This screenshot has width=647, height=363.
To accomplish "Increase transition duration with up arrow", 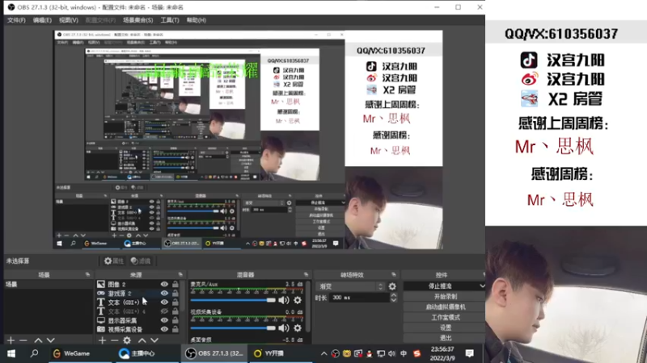I will [x=394, y=294].
